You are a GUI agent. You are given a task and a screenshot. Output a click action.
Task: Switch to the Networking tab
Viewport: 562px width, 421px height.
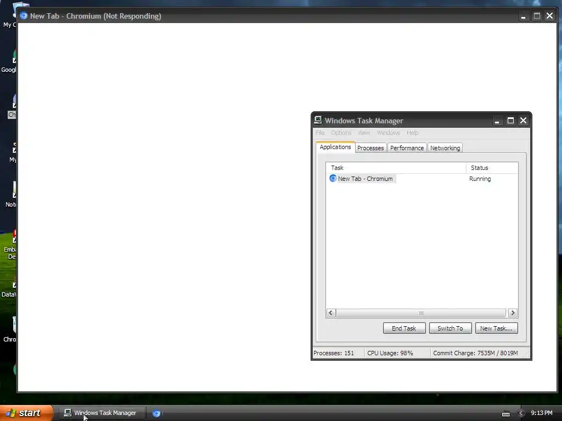point(445,148)
